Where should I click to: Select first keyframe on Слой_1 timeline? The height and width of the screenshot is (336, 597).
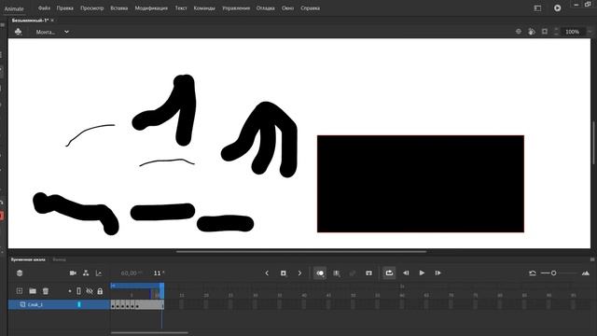tap(113, 304)
